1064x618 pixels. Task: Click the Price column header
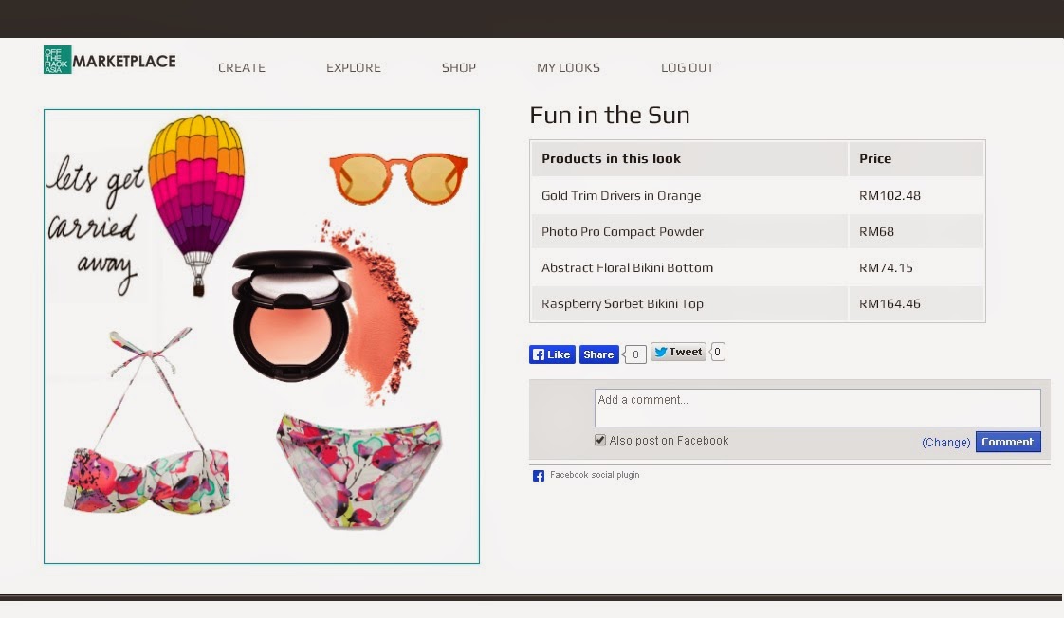[875, 158]
